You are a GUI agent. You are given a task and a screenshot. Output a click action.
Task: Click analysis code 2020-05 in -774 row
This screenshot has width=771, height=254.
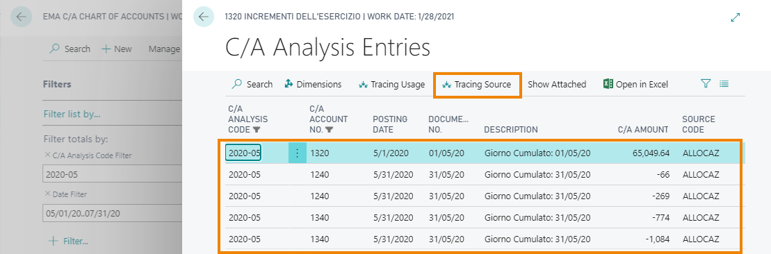coord(245,218)
